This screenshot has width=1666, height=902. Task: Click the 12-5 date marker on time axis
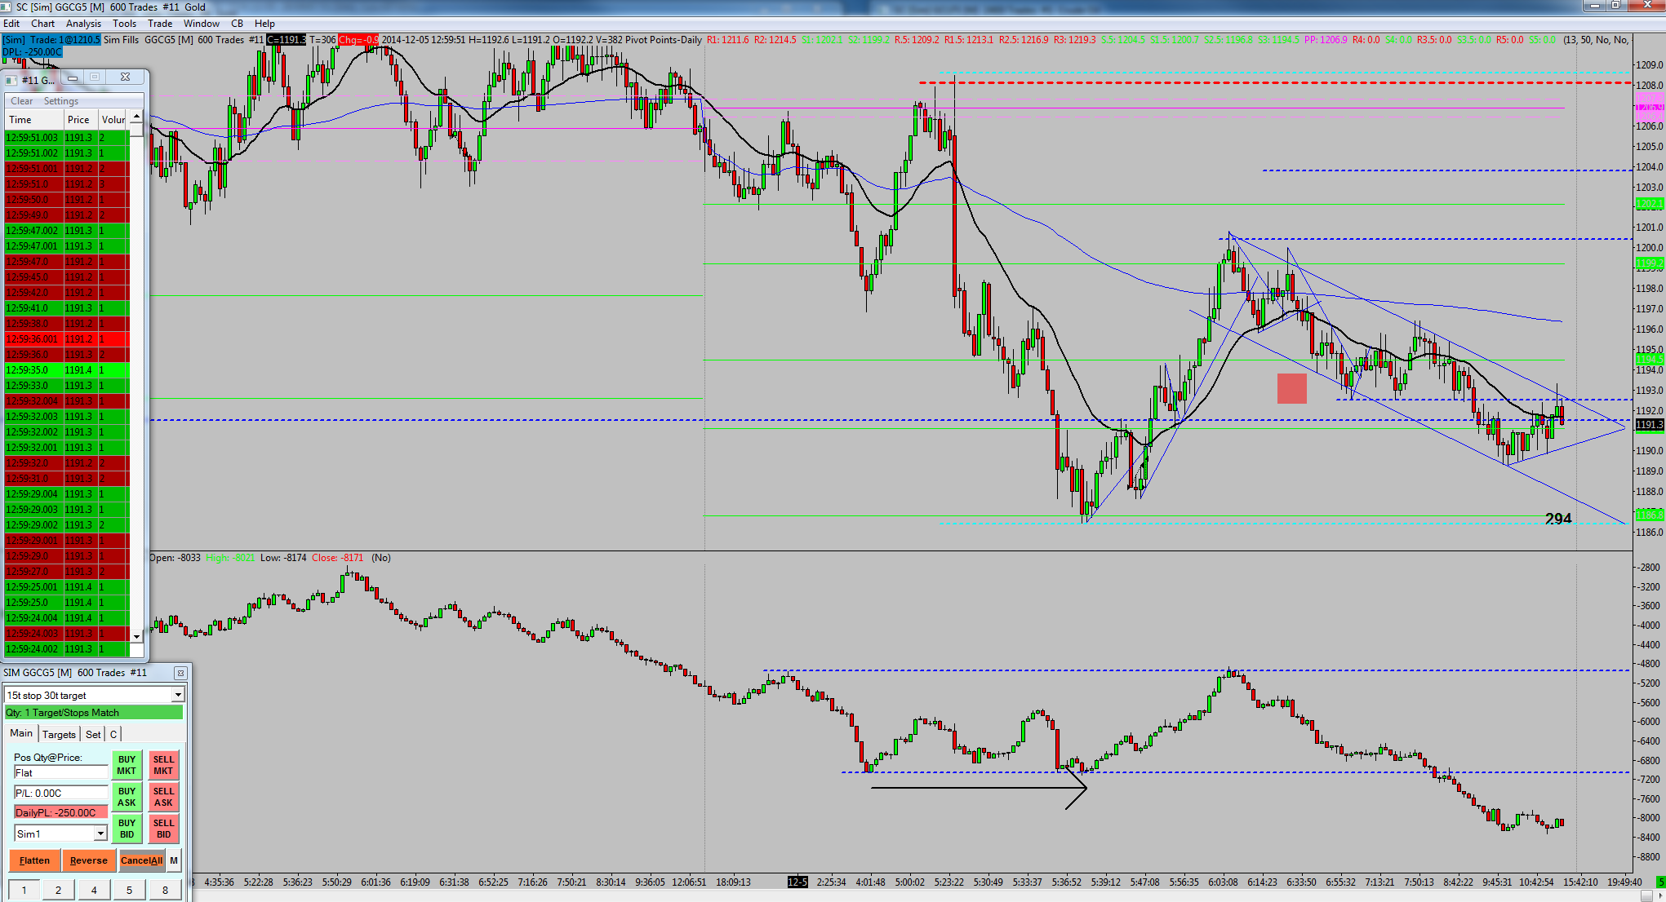pos(797,882)
